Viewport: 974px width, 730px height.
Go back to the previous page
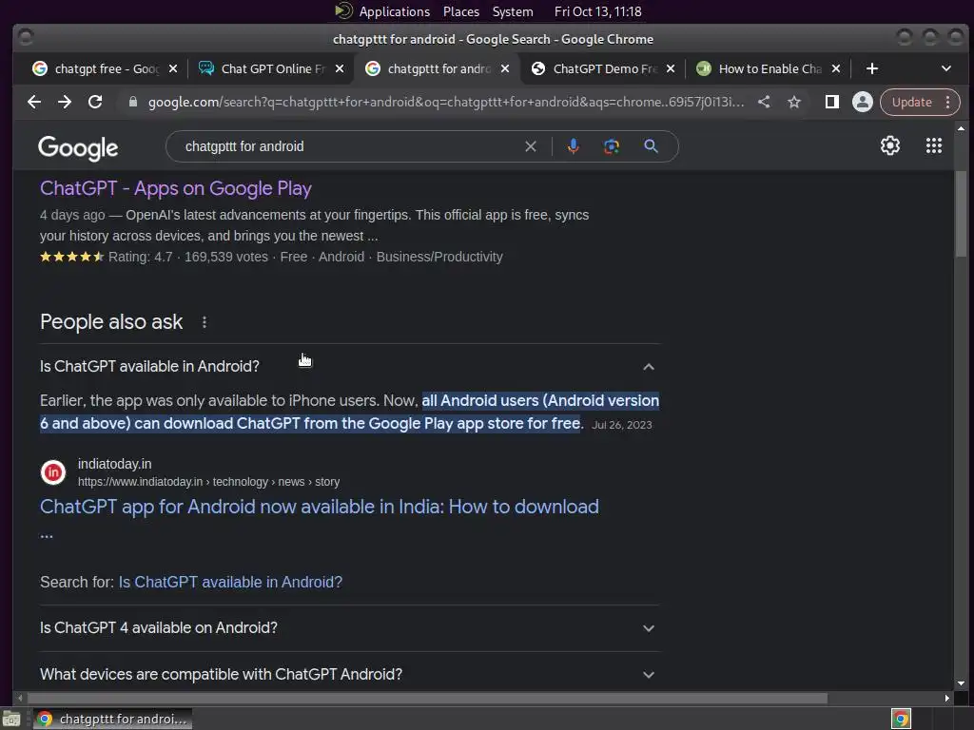34,102
